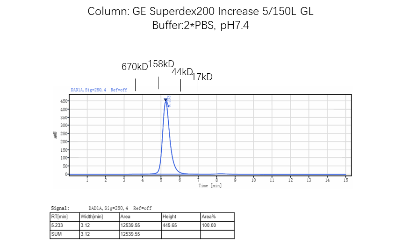This screenshot has height=245, width=402.
Task: Click the mAU y-axis label
Action: (x=55, y=135)
